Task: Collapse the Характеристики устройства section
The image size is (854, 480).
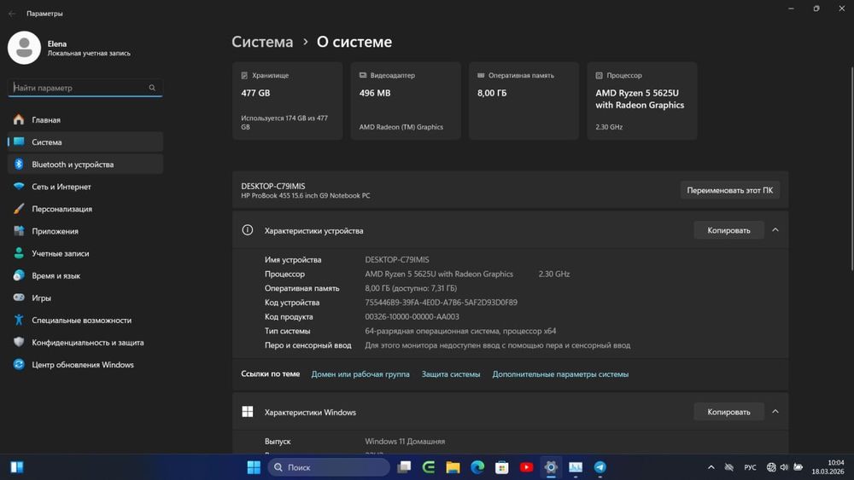Action: (775, 230)
